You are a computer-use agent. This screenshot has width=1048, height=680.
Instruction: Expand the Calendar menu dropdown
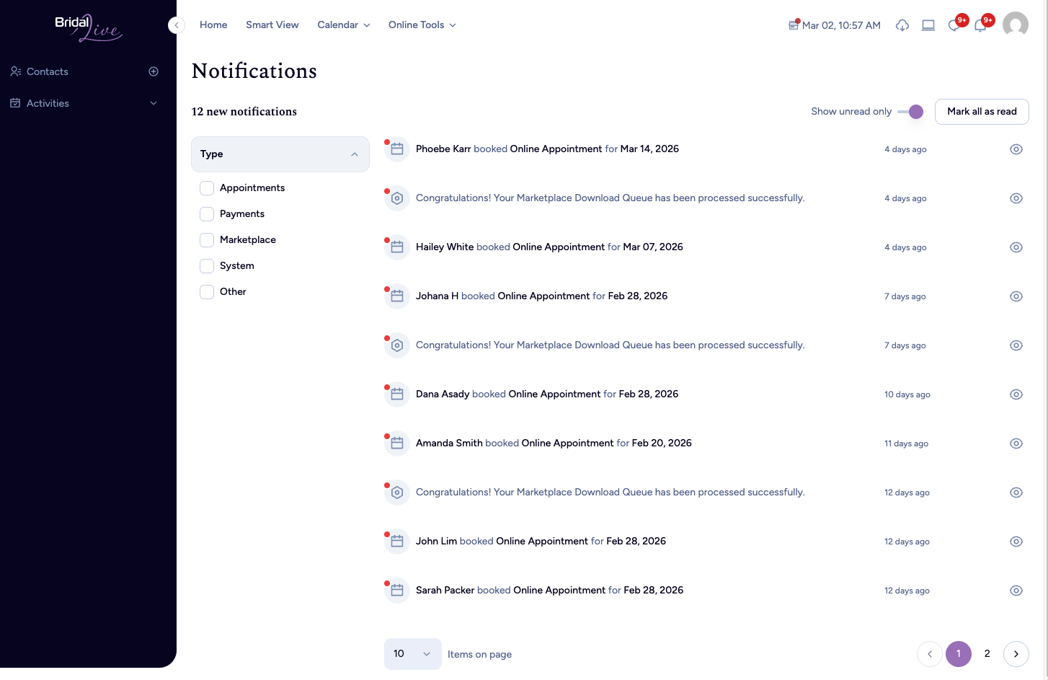tap(343, 25)
